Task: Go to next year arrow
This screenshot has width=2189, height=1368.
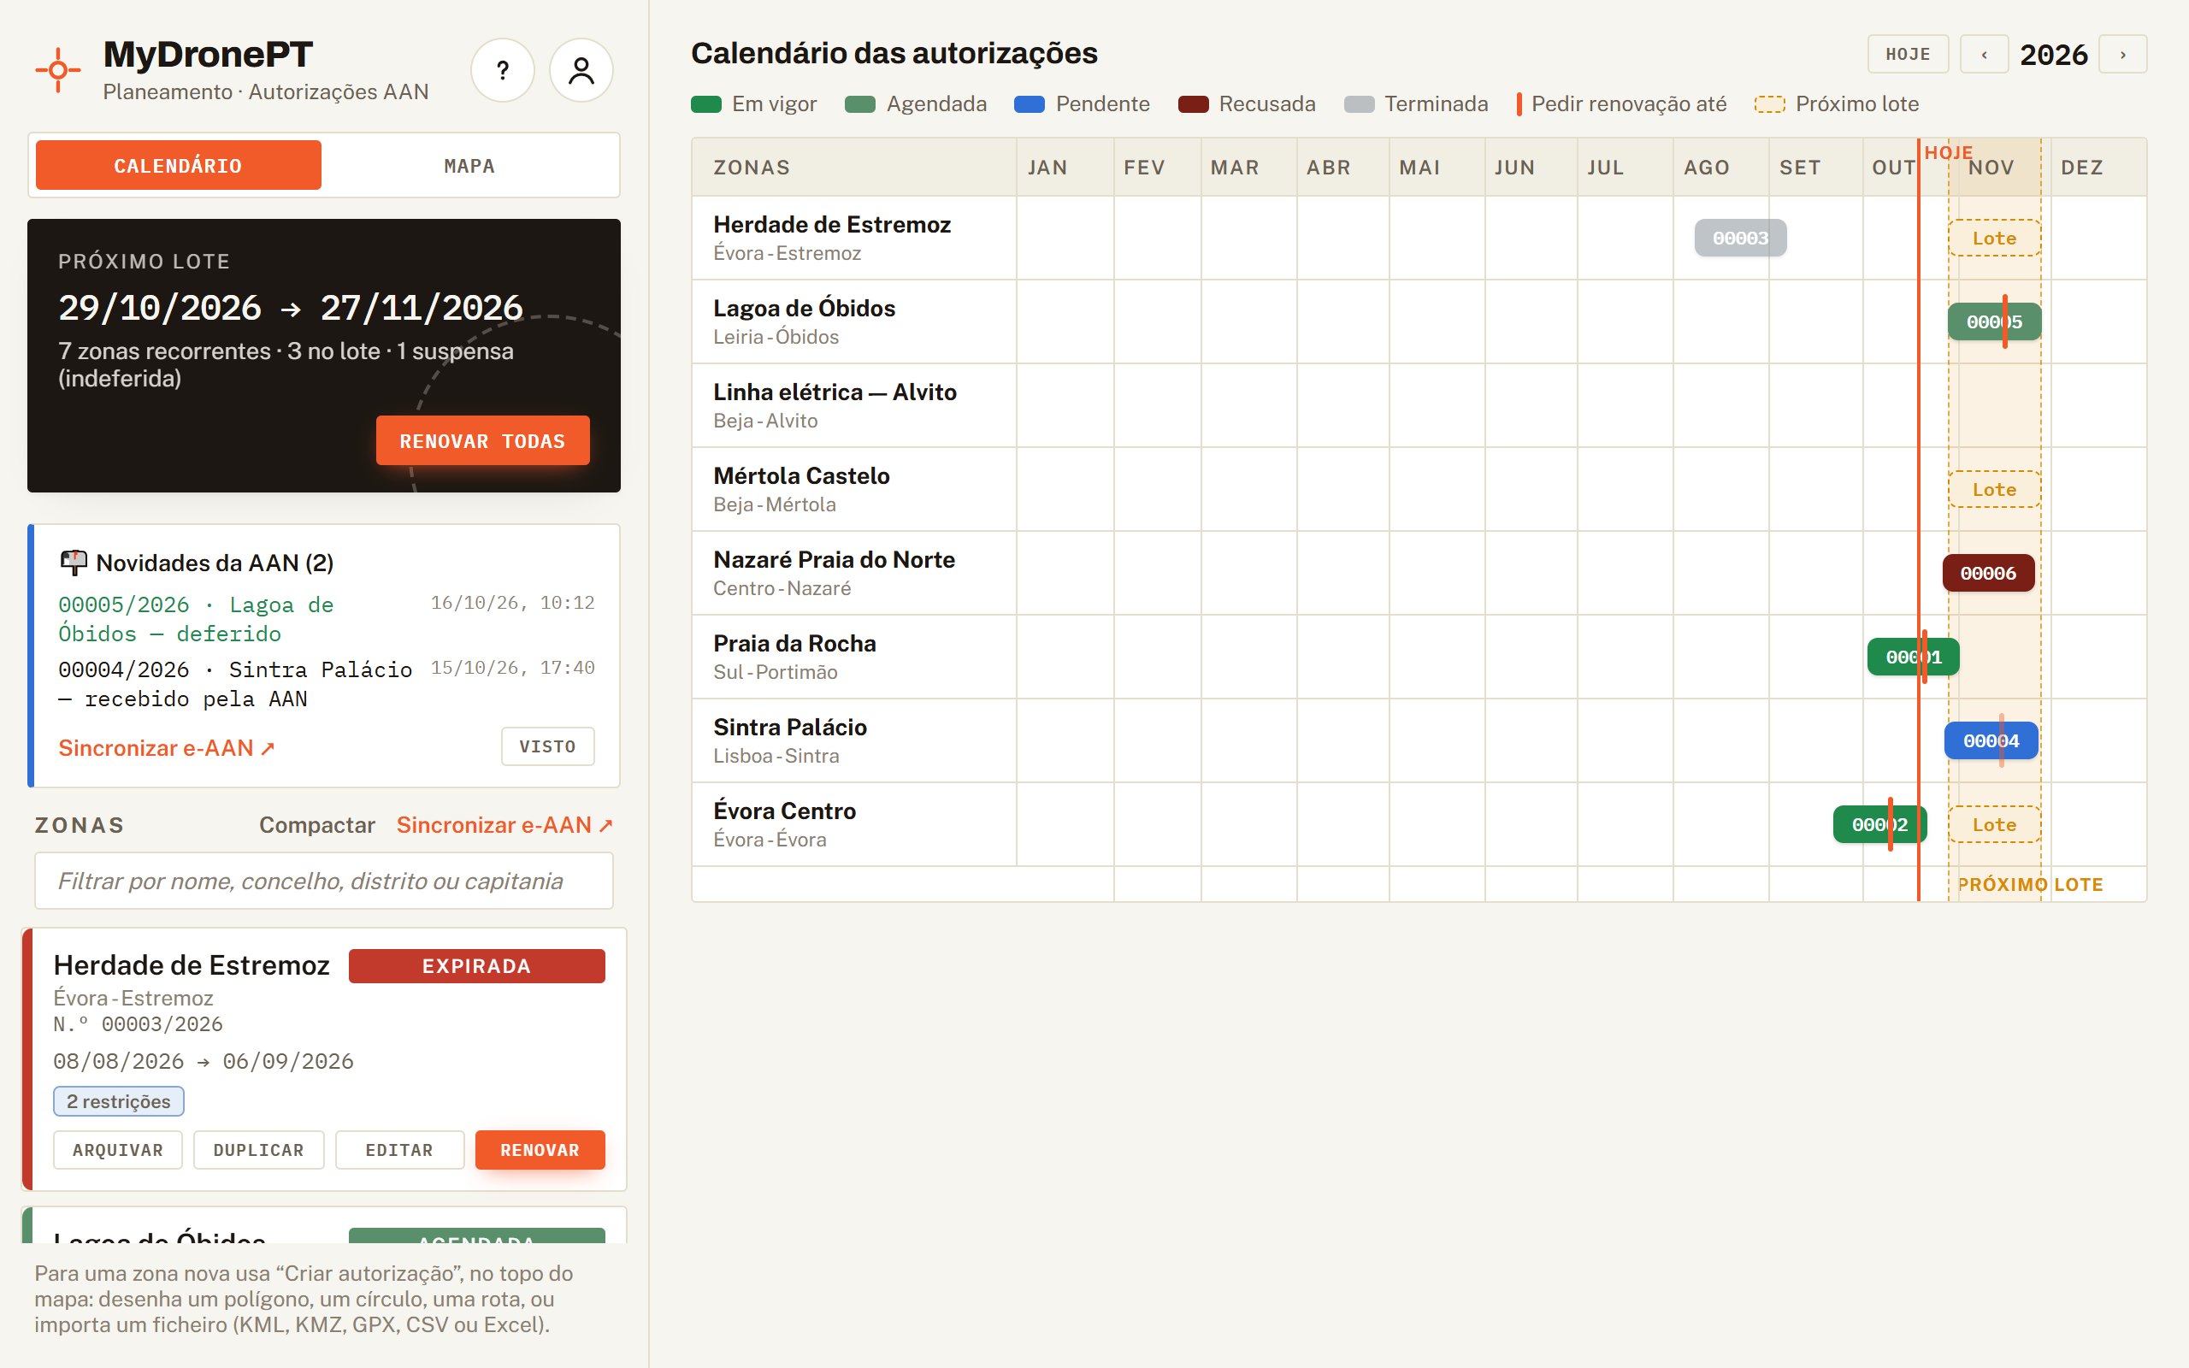Action: click(2122, 54)
